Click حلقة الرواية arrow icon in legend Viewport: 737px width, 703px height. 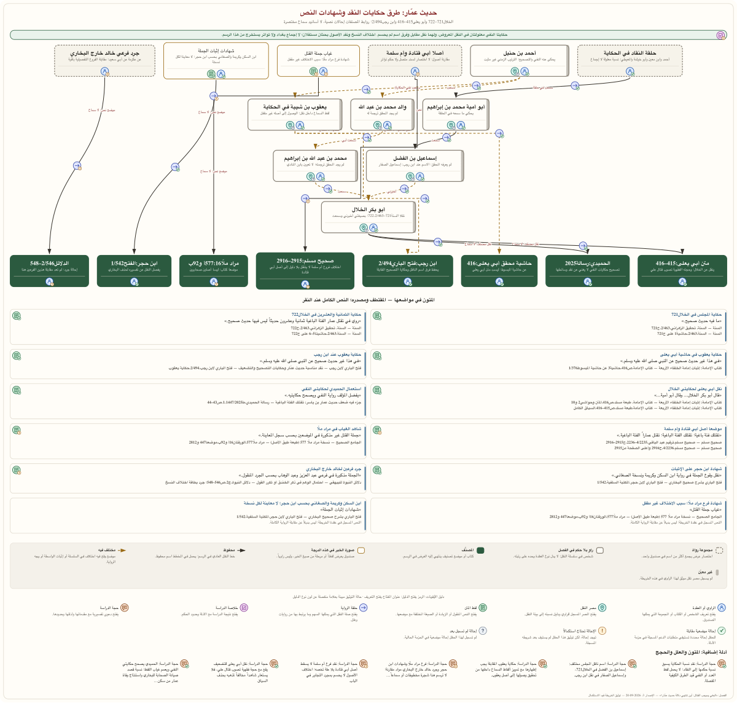(x=363, y=608)
